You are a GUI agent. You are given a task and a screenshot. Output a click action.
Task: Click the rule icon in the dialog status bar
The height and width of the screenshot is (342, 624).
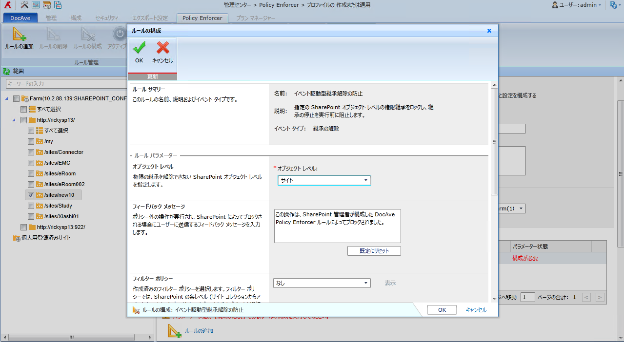pyautogui.click(x=136, y=310)
